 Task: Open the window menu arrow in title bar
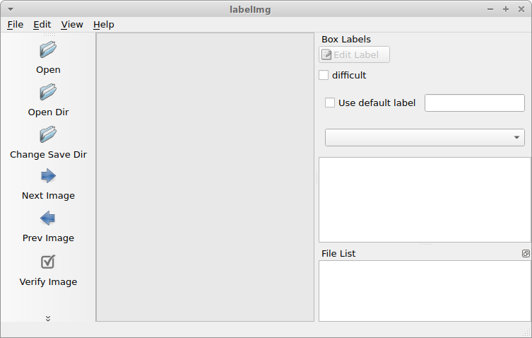(11, 9)
